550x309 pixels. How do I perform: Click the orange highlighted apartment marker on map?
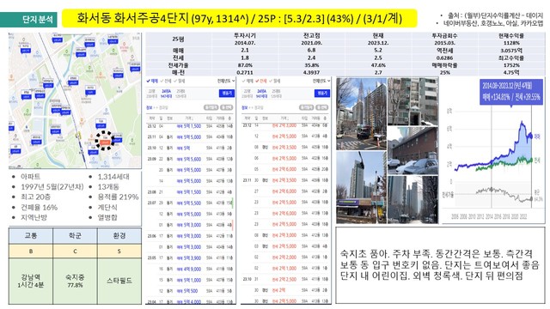(x=105, y=142)
